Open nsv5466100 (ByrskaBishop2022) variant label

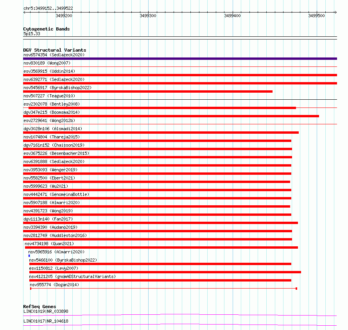[63, 260]
